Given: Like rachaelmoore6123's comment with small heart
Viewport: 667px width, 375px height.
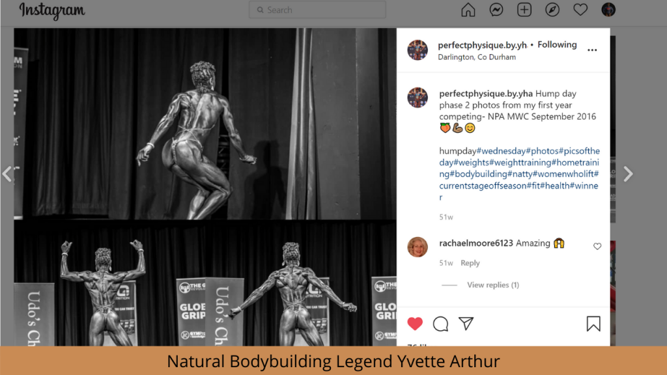Looking at the screenshot, I should [x=597, y=246].
